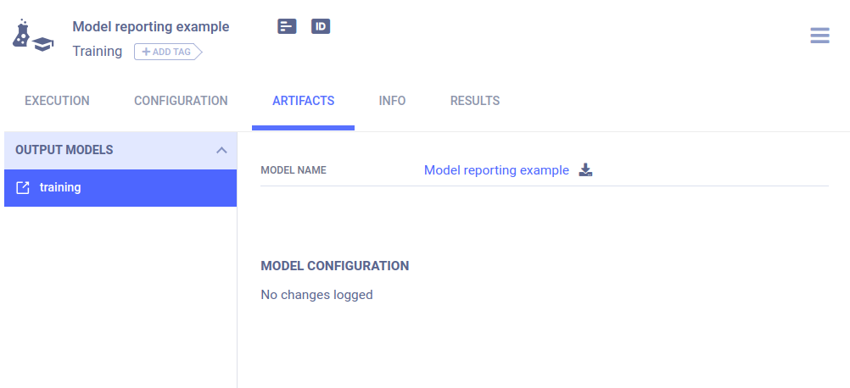Image resolution: width=850 pixels, height=388 pixels.
Task: Open the hamburger menu
Action: click(x=819, y=36)
